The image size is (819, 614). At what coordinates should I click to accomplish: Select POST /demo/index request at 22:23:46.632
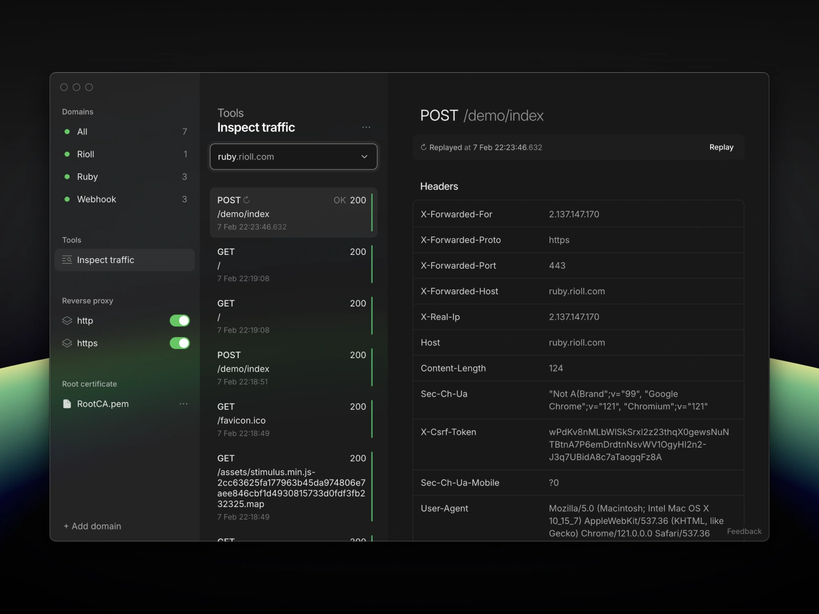[293, 212]
